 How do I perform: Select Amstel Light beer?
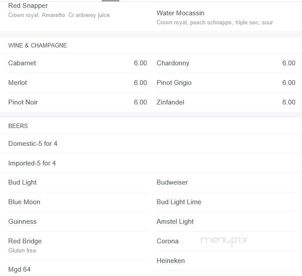pyautogui.click(x=175, y=222)
